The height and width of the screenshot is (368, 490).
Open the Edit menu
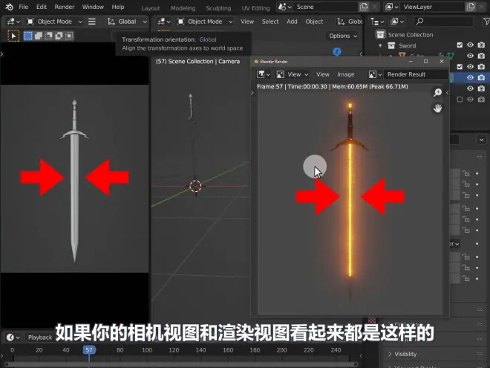(42, 7)
